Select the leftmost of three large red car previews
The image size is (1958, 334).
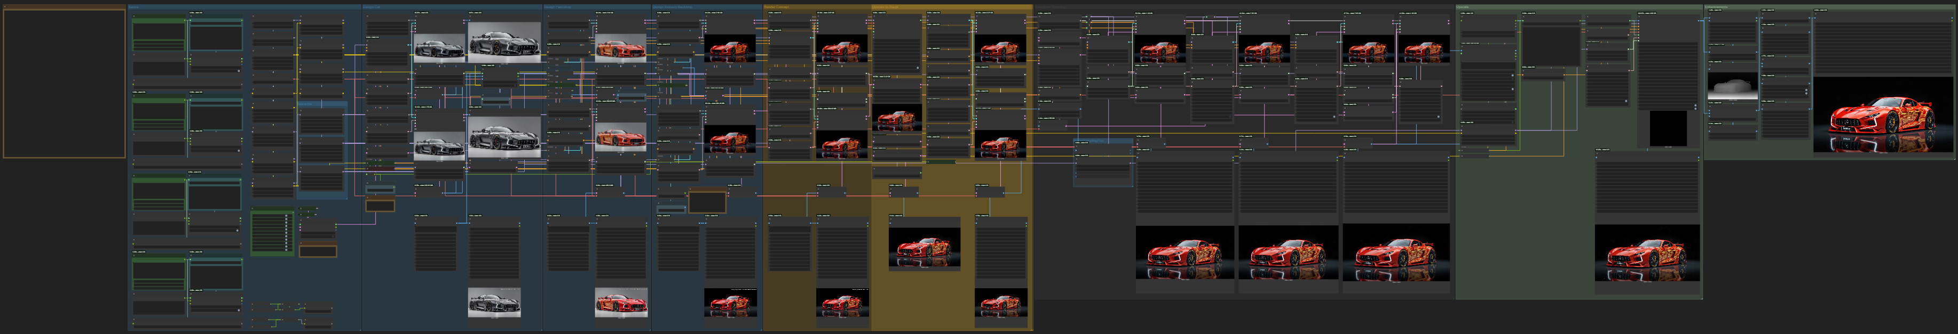(x=1184, y=253)
